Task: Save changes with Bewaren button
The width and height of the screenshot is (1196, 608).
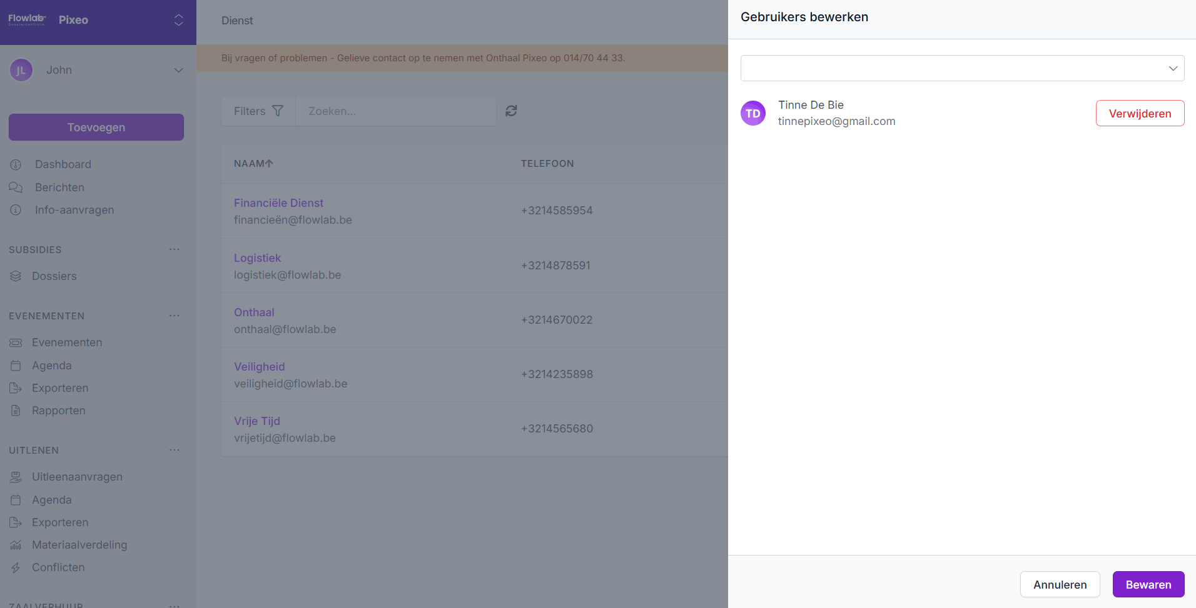Action: coord(1148,584)
